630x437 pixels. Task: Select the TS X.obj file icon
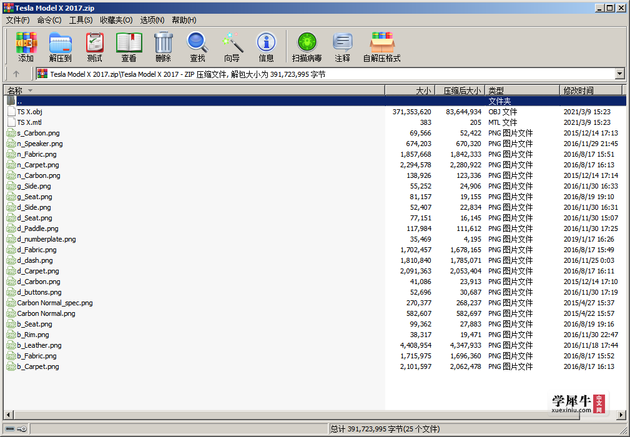tap(11, 112)
